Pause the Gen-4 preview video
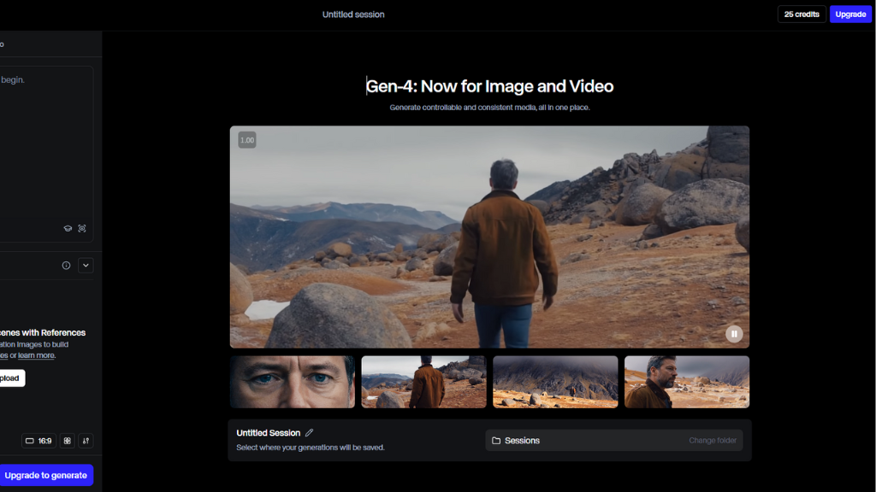 tap(733, 334)
